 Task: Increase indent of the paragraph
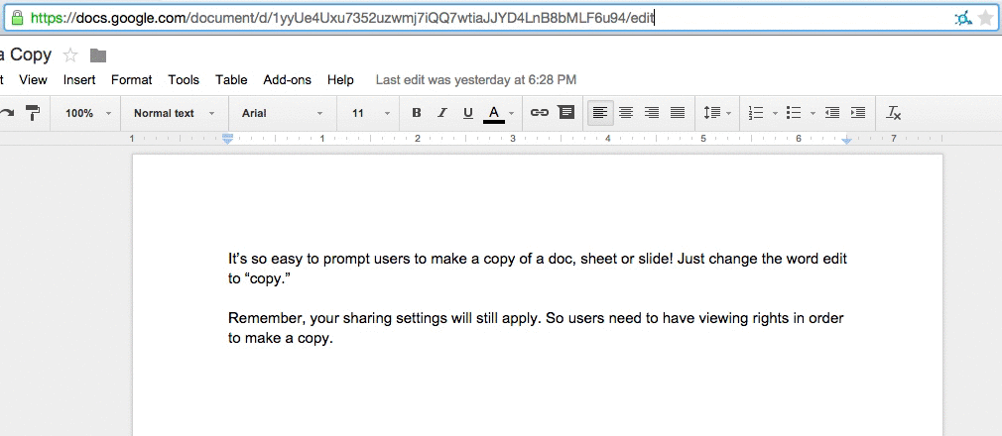pos(858,113)
